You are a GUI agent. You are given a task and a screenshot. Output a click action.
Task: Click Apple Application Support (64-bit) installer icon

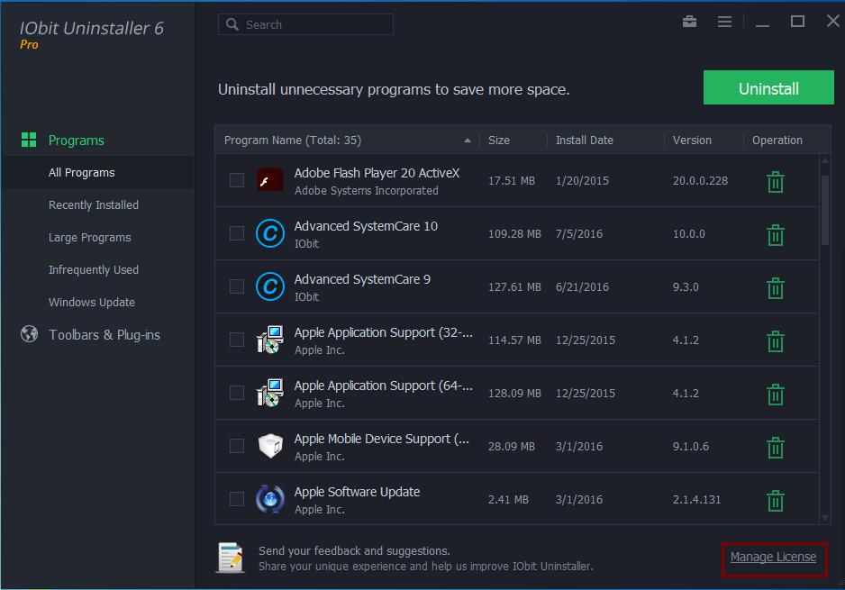[x=270, y=393]
